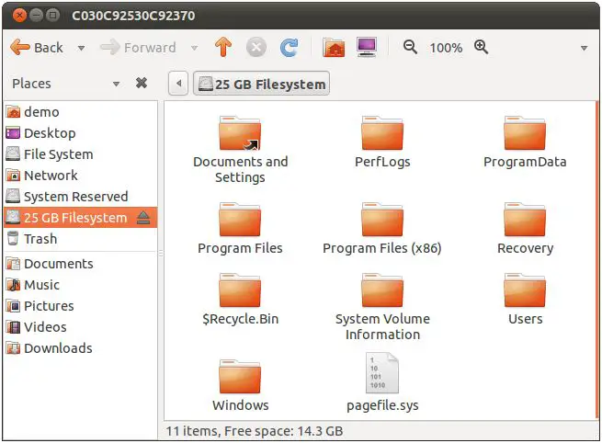Open the Home folder toolbar icon
This screenshot has width=602, height=443.
(334, 47)
